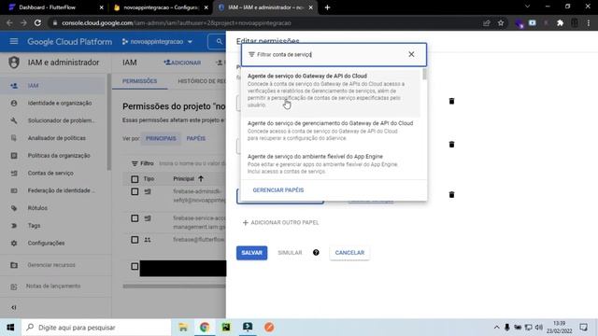Select Agente do serviço de gerenciamento do Gateway role
This screenshot has height=336, width=598.
tap(331, 131)
